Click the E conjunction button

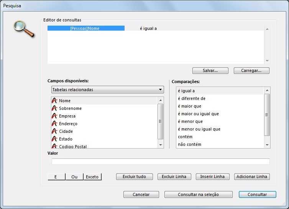click(x=56, y=177)
